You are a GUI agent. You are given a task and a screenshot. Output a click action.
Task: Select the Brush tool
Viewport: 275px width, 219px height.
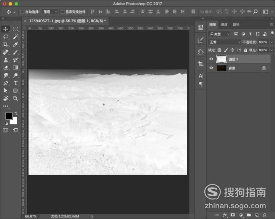click(x=15, y=52)
